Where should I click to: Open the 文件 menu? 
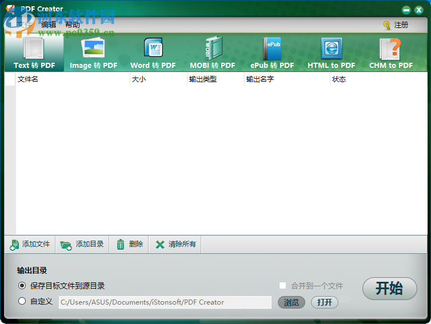[x=25, y=25]
